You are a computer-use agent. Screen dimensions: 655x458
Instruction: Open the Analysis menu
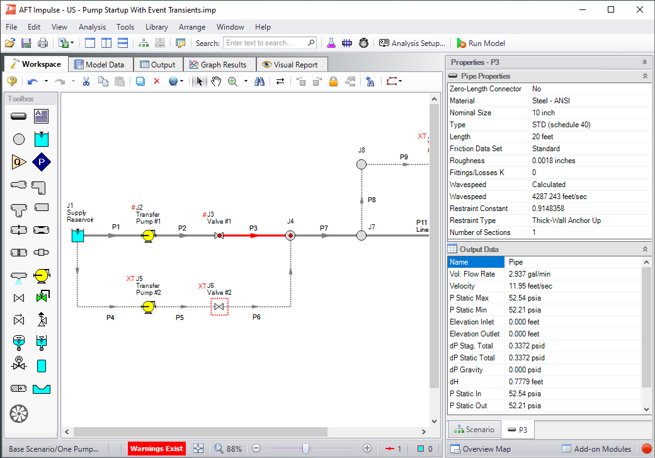(92, 27)
